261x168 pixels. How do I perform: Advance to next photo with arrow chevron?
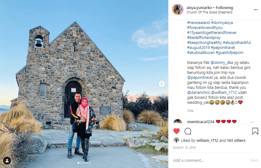(162, 84)
